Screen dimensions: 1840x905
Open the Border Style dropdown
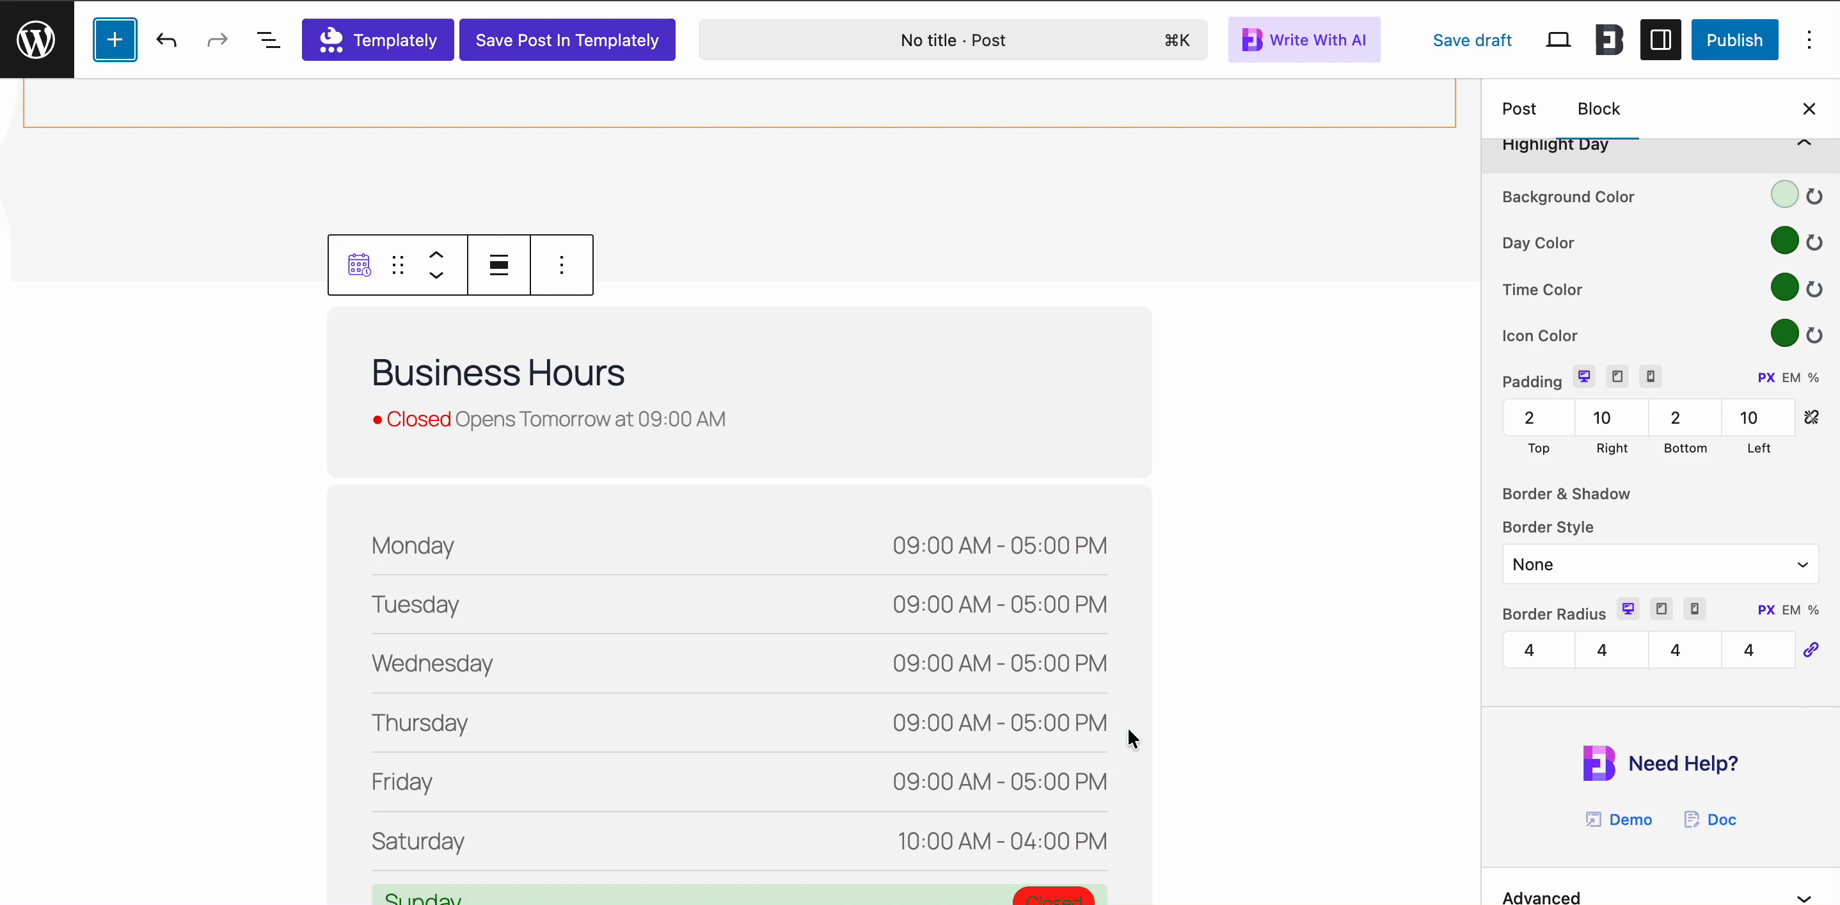pos(1660,565)
